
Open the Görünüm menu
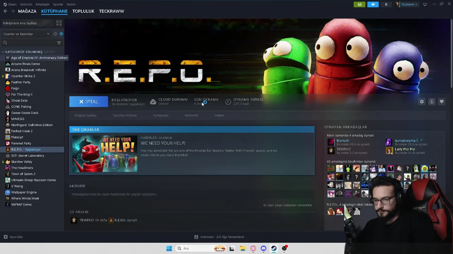(x=26, y=4)
